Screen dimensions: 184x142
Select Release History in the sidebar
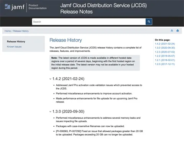[16, 42]
